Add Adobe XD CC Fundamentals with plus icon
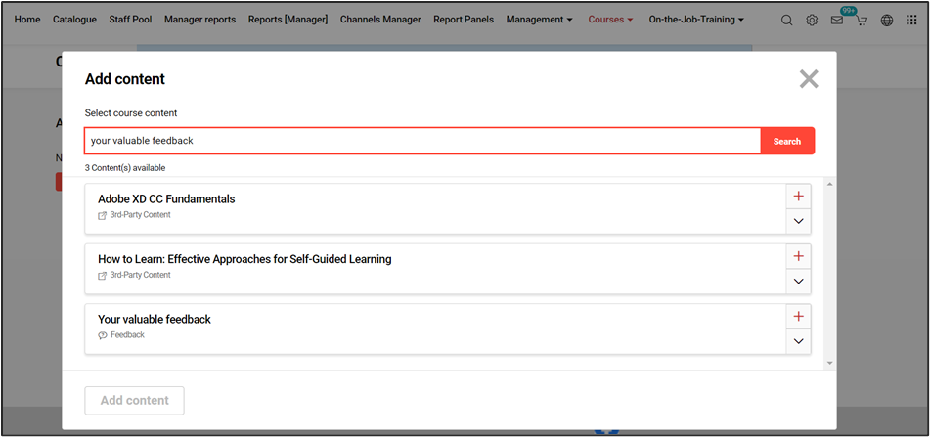The width and height of the screenshot is (930, 437). point(798,197)
